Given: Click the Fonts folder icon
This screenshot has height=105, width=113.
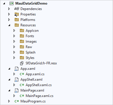Looking at the screenshot, I should (x=22, y=36).
